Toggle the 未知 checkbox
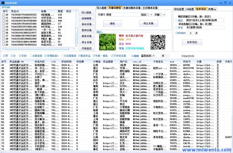 tap(20, 56)
